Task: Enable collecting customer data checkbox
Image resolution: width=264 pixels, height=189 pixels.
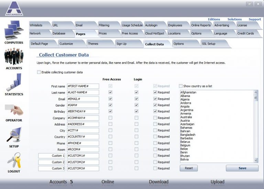Action: point(39,72)
